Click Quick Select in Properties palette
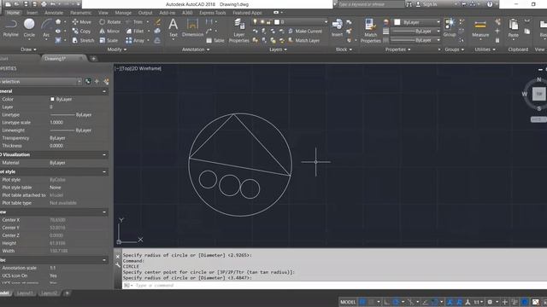This screenshot has width=547, height=307. click(106, 82)
